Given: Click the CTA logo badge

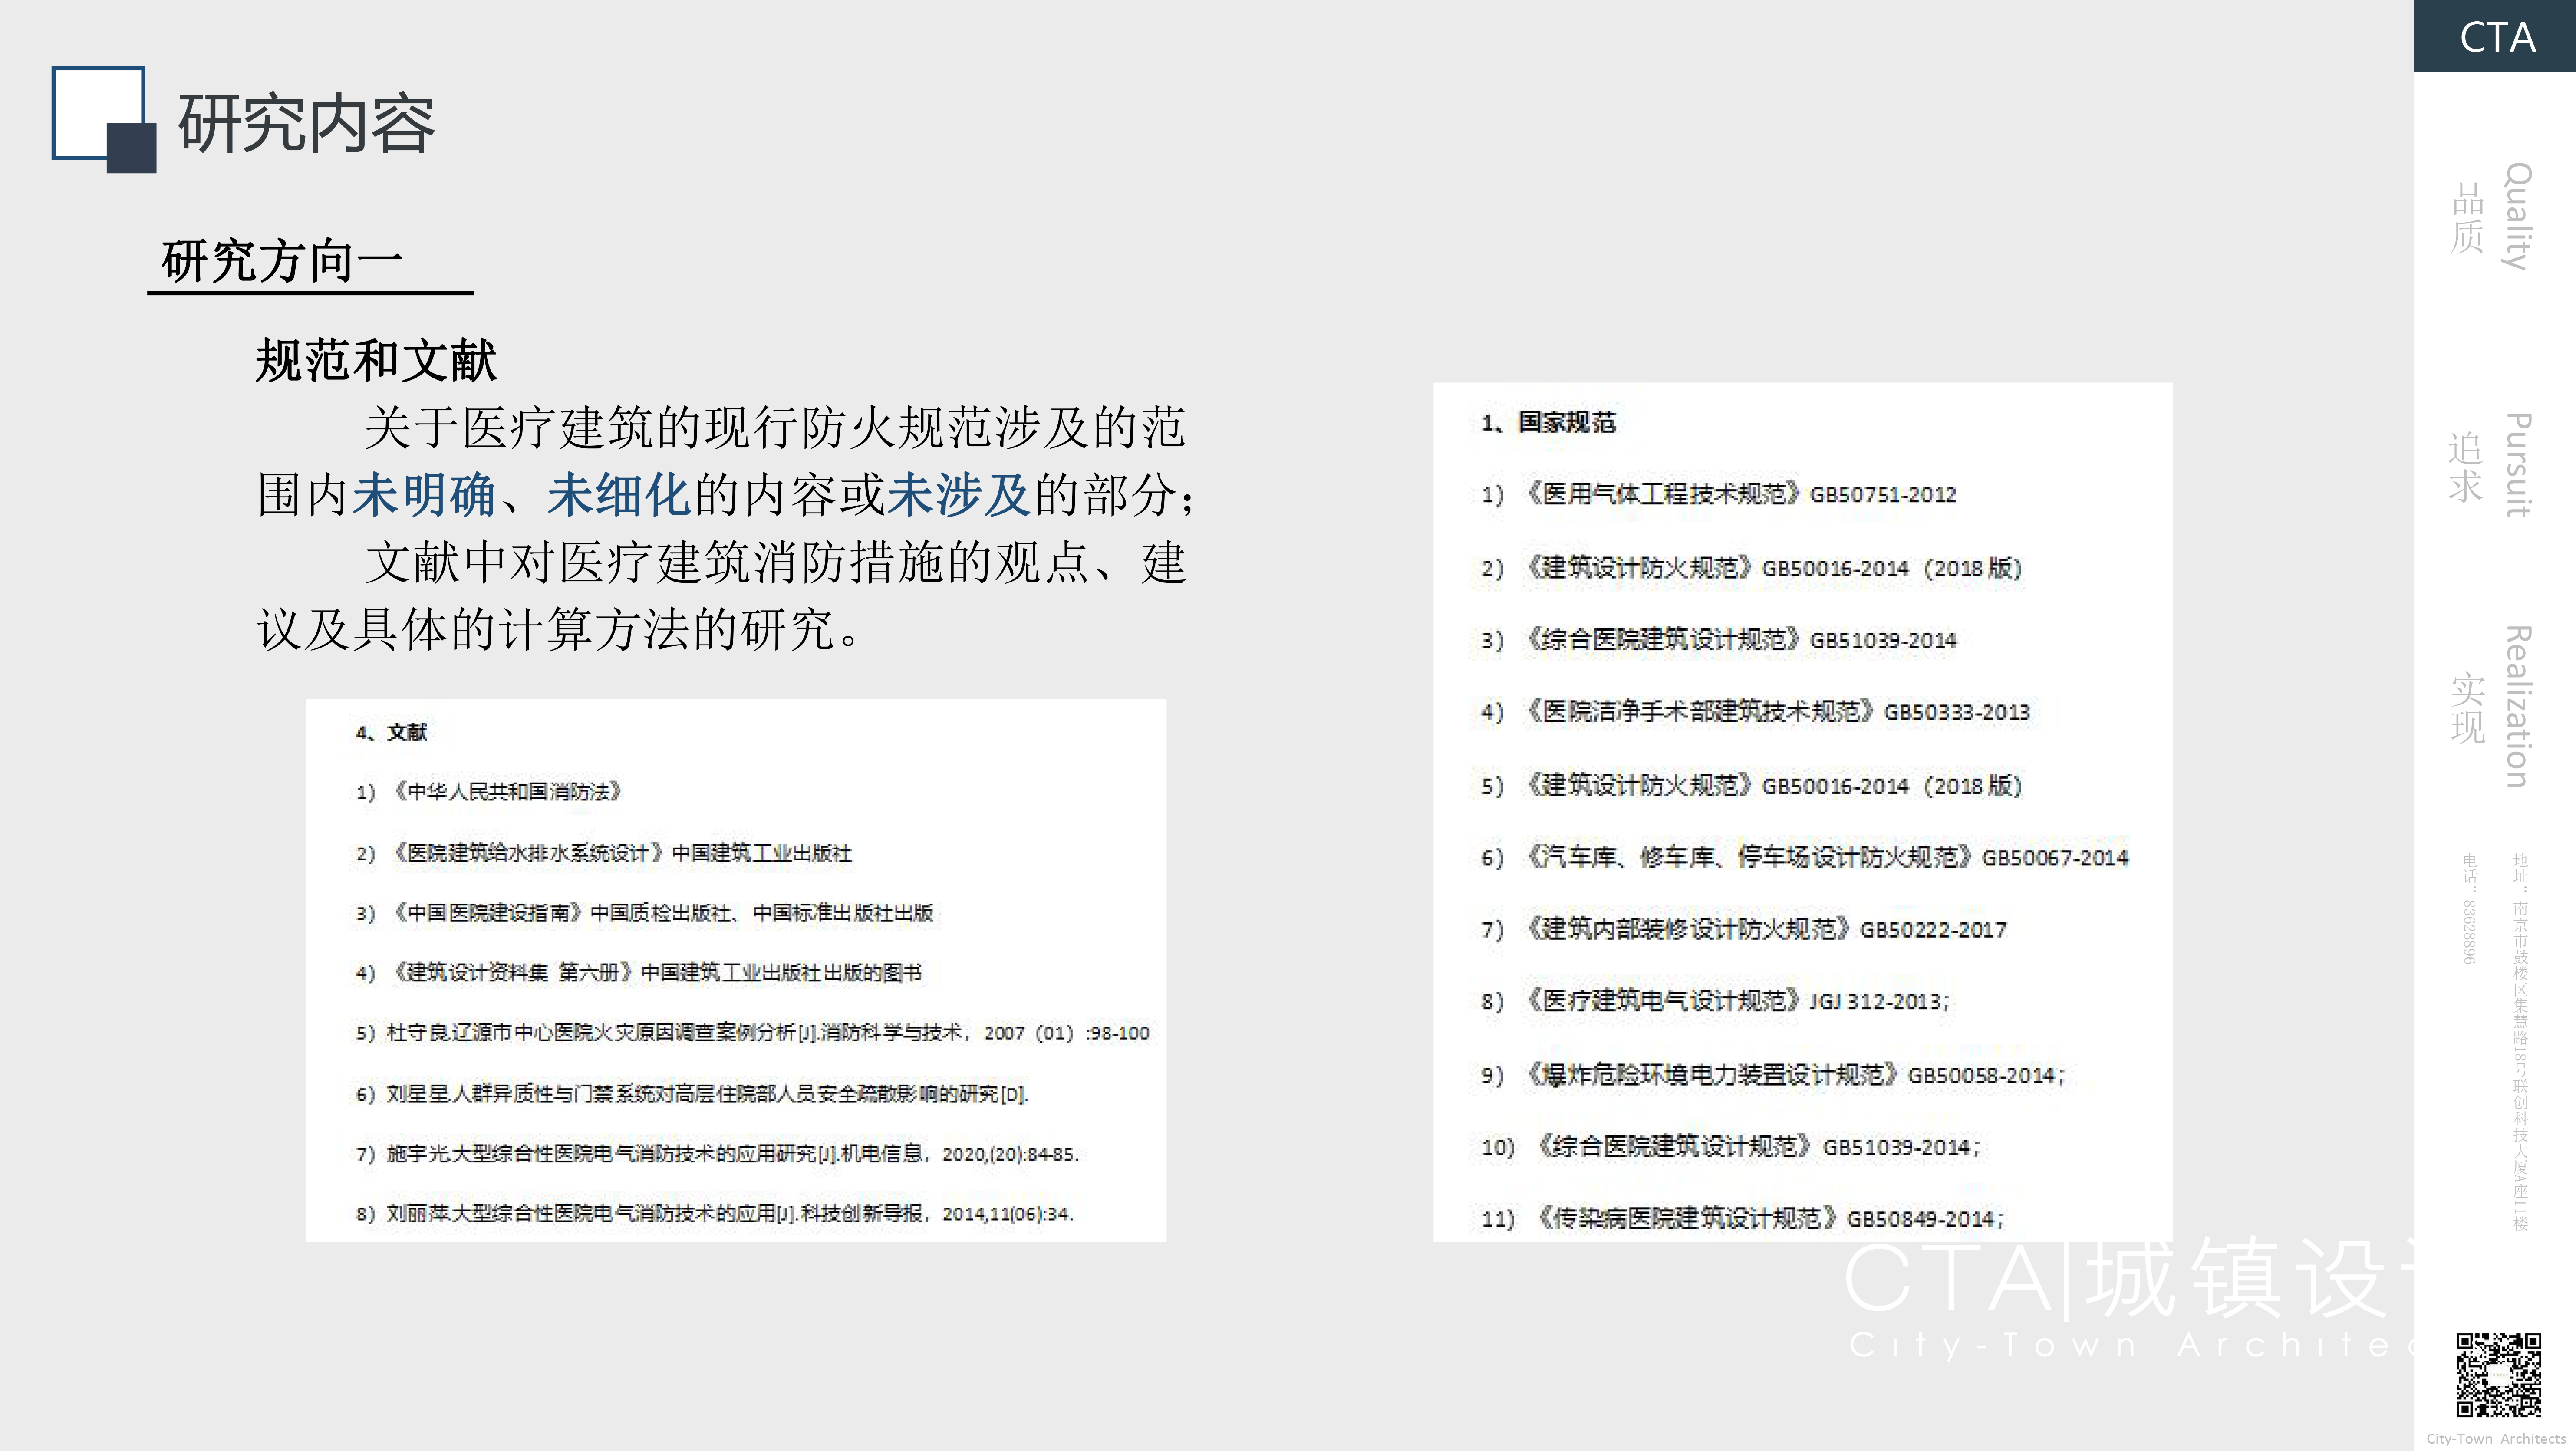Looking at the screenshot, I should (2495, 36).
